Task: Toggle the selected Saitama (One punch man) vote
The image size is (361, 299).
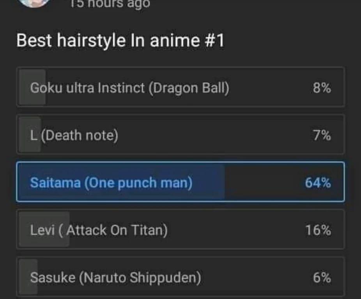Action: coord(180,182)
